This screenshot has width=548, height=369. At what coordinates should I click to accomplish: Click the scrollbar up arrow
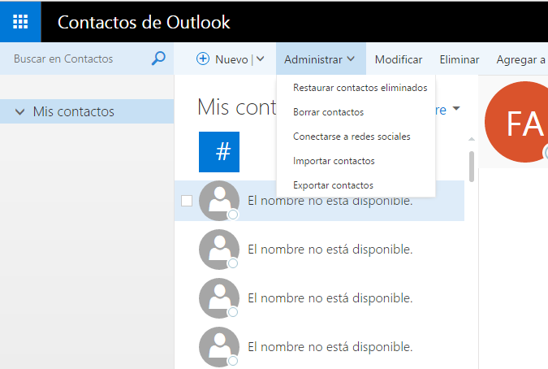[x=472, y=139]
